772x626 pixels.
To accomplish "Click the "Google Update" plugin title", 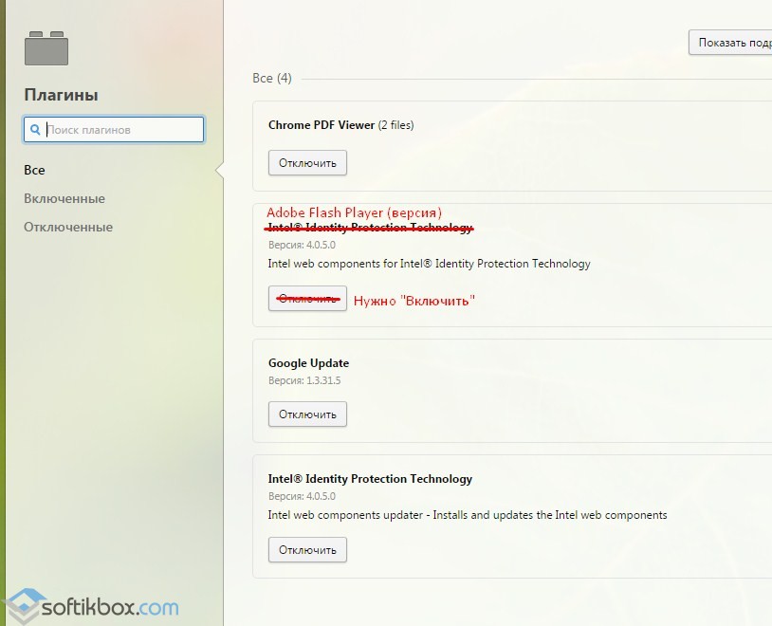I will click(x=308, y=363).
